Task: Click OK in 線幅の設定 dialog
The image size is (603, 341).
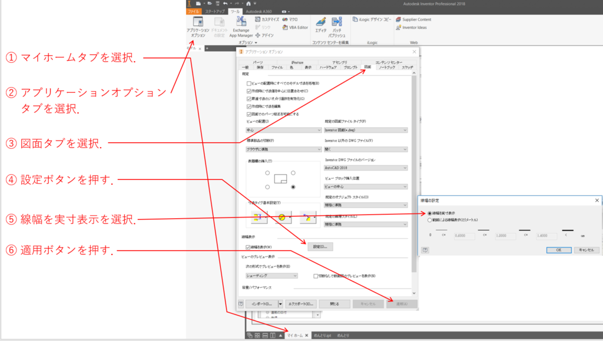Action: pyautogui.click(x=559, y=250)
